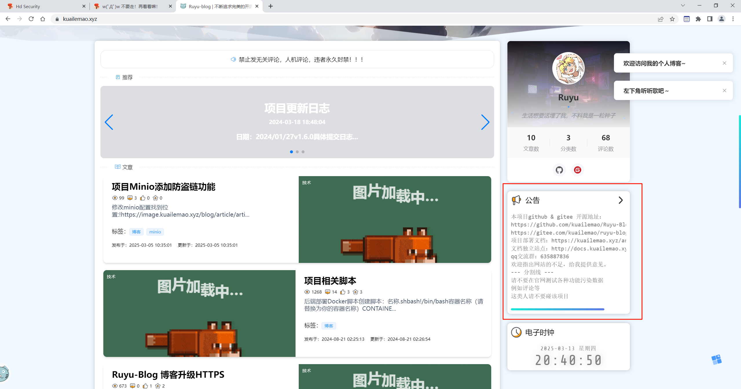Share this page via the share icon
This screenshot has height=389, width=741.
click(x=661, y=19)
